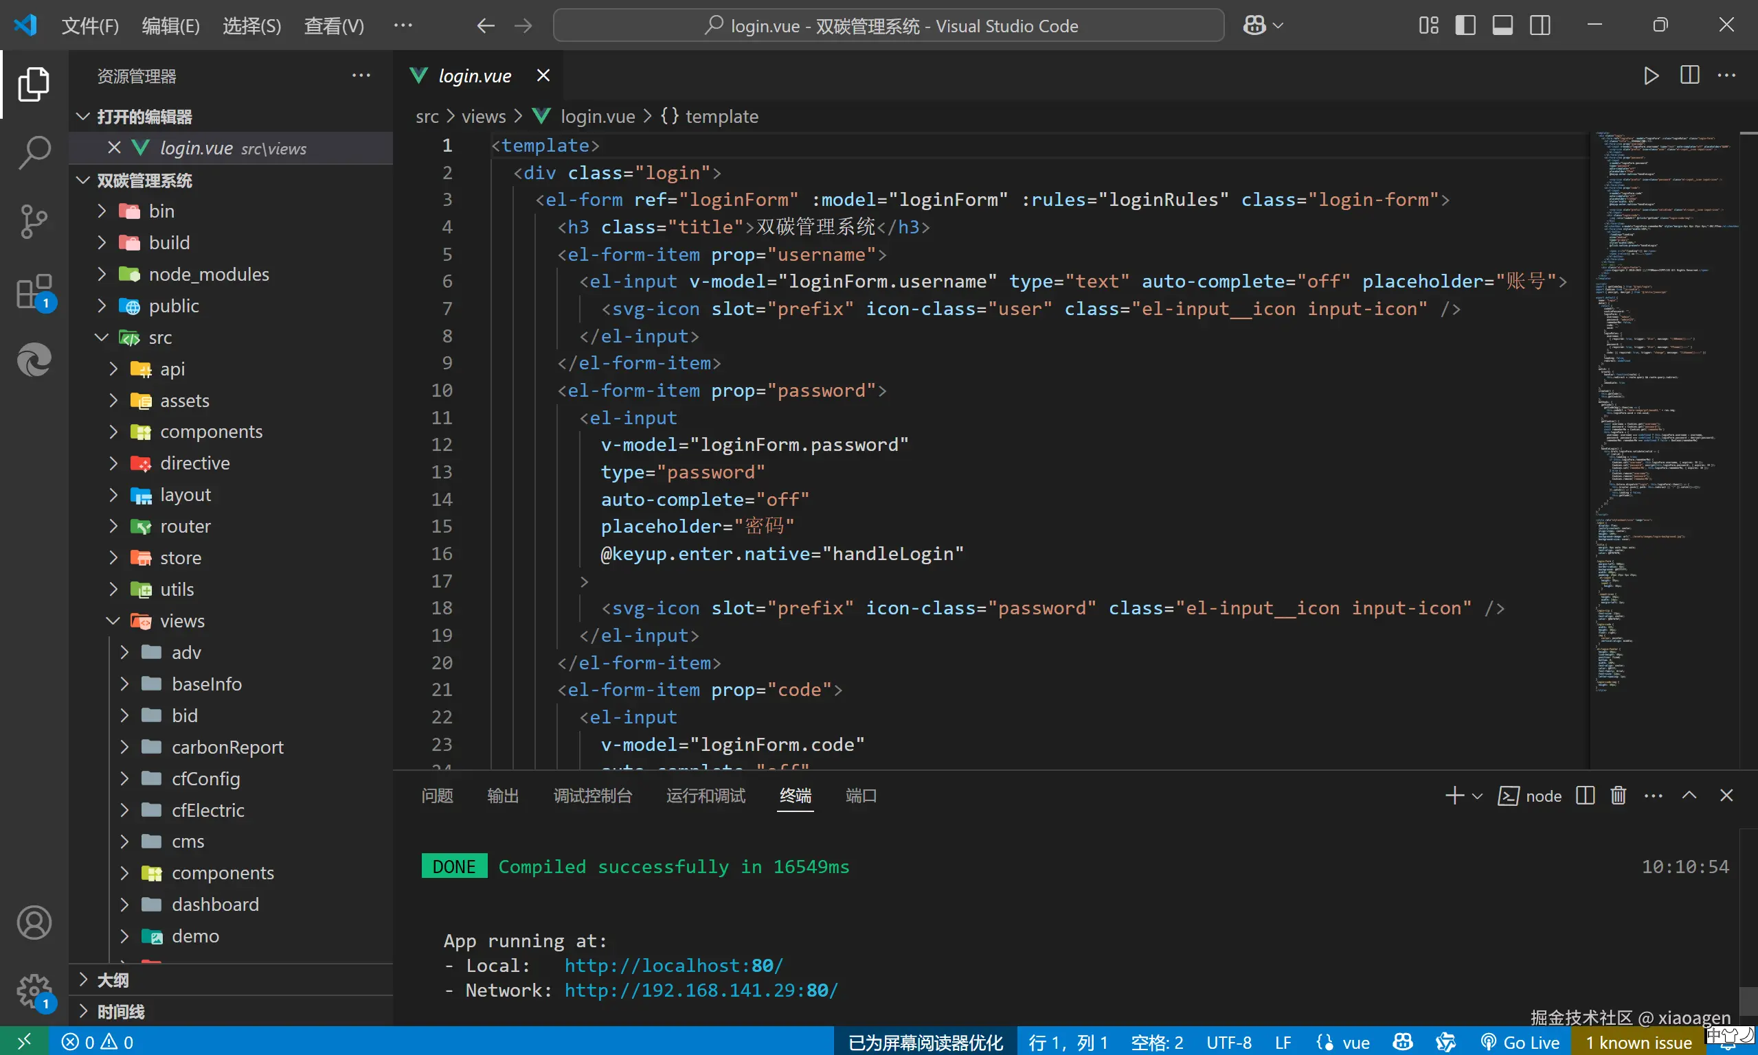Image resolution: width=1758 pixels, height=1055 pixels.
Task: Switch to the 输出 panel tab
Action: tap(502, 796)
